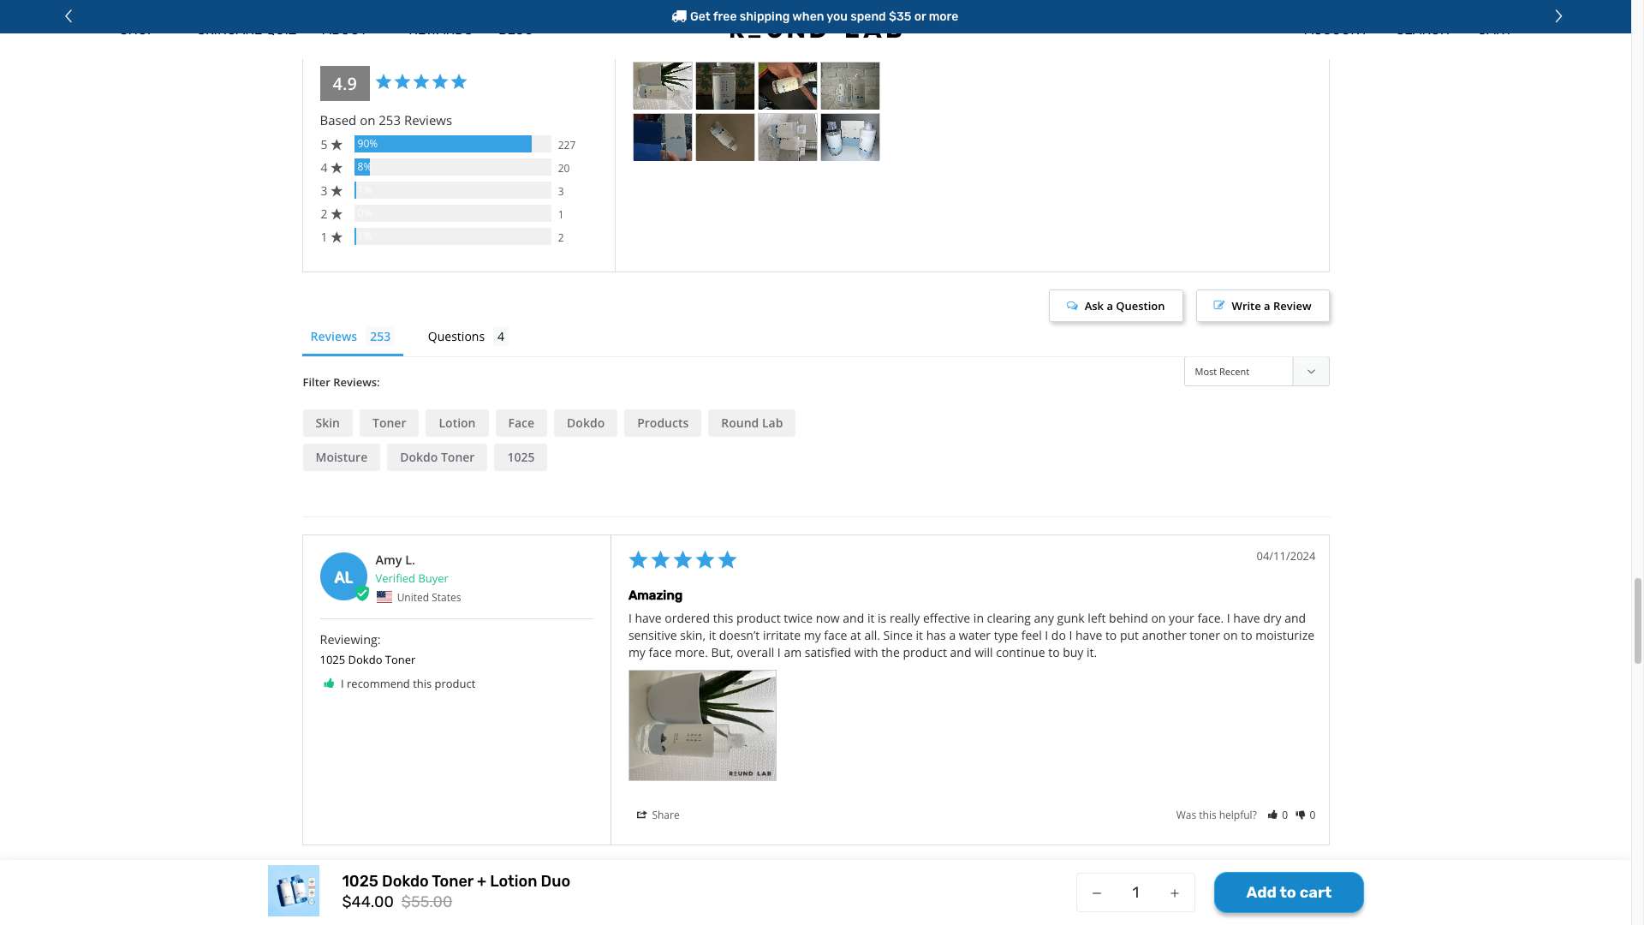The image size is (1644, 925).
Task: Open fourth customer photo in bottom row
Action: click(x=850, y=137)
